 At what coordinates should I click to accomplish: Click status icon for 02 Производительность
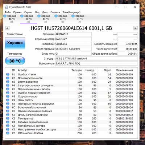pos(8,78)
